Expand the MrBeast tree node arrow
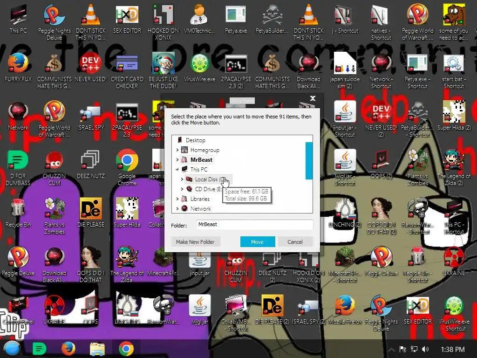The height and width of the screenshot is (358, 477). tap(177, 159)
